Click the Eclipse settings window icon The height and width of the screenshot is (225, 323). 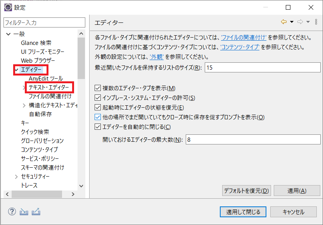[8, 7]
